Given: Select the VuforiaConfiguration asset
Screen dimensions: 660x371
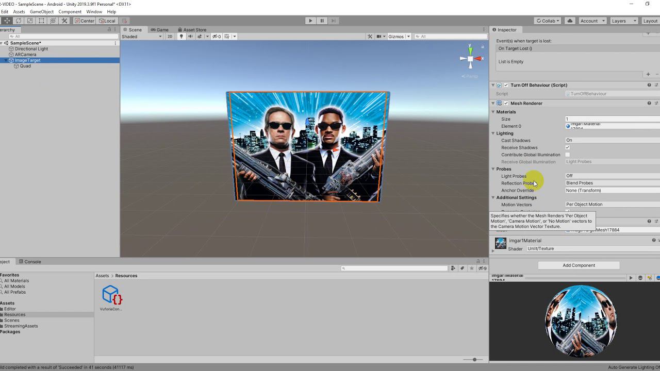Looking at the screenshot, I should [x=111, y=298].
